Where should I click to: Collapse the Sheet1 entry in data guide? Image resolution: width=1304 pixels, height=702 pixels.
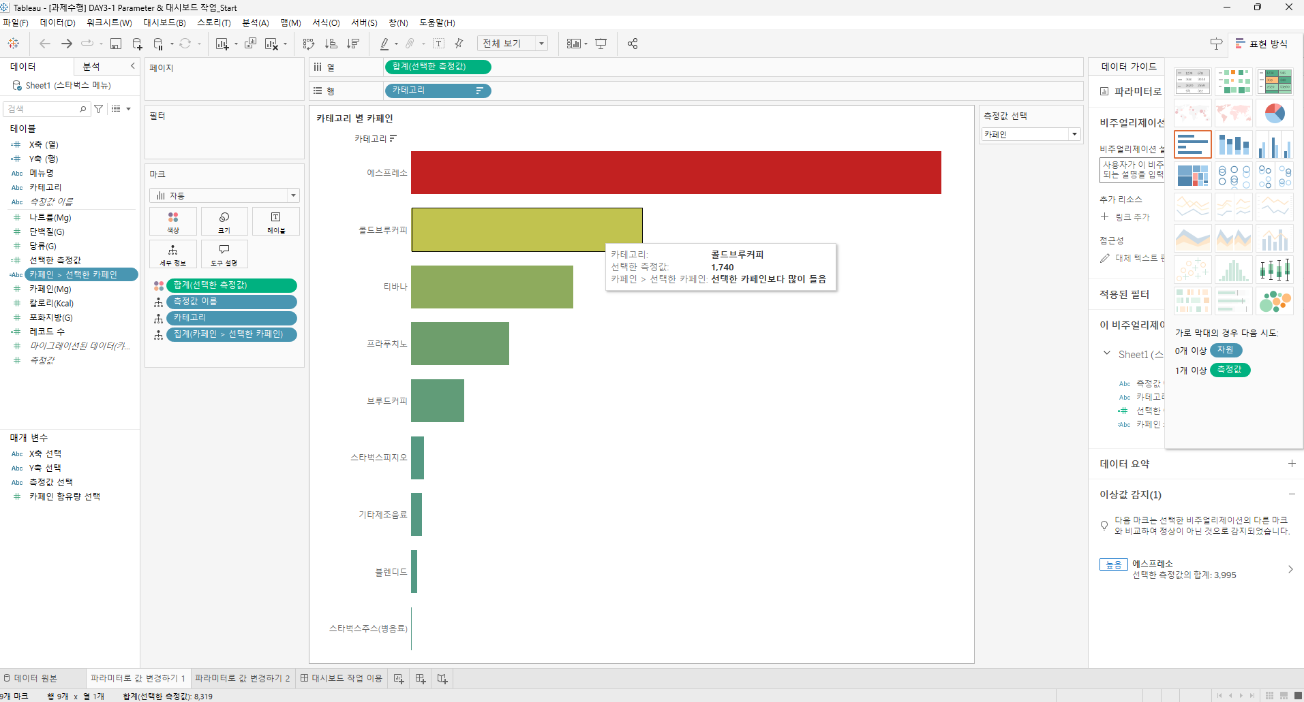click(1106, 353)
